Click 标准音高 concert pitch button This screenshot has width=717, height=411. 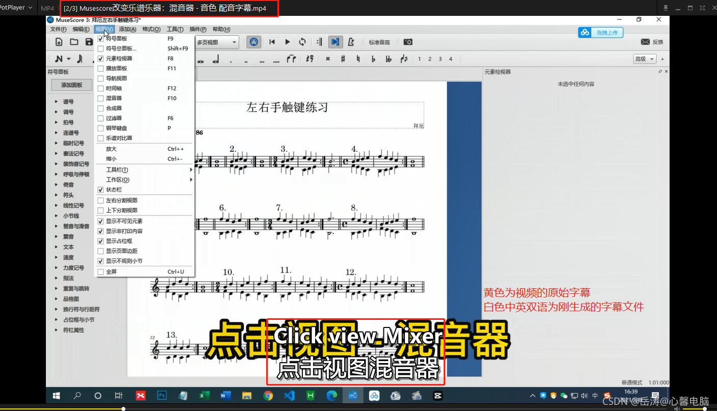379,42
